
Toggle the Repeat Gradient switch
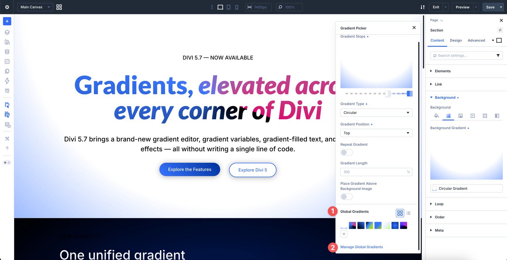(346, 152)
